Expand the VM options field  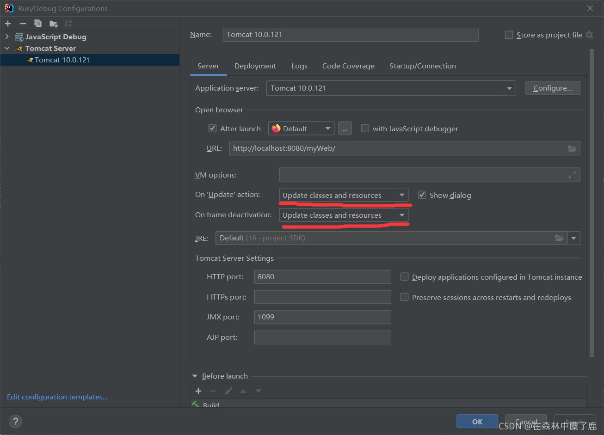tap(572, 175)
